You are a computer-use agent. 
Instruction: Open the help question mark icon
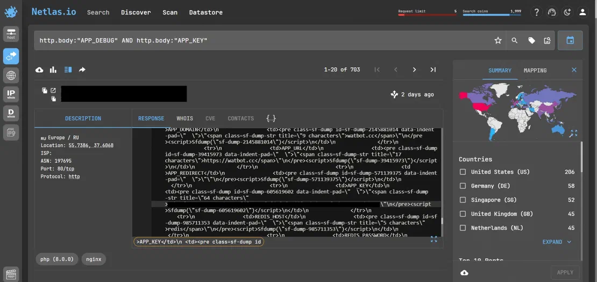536,12
